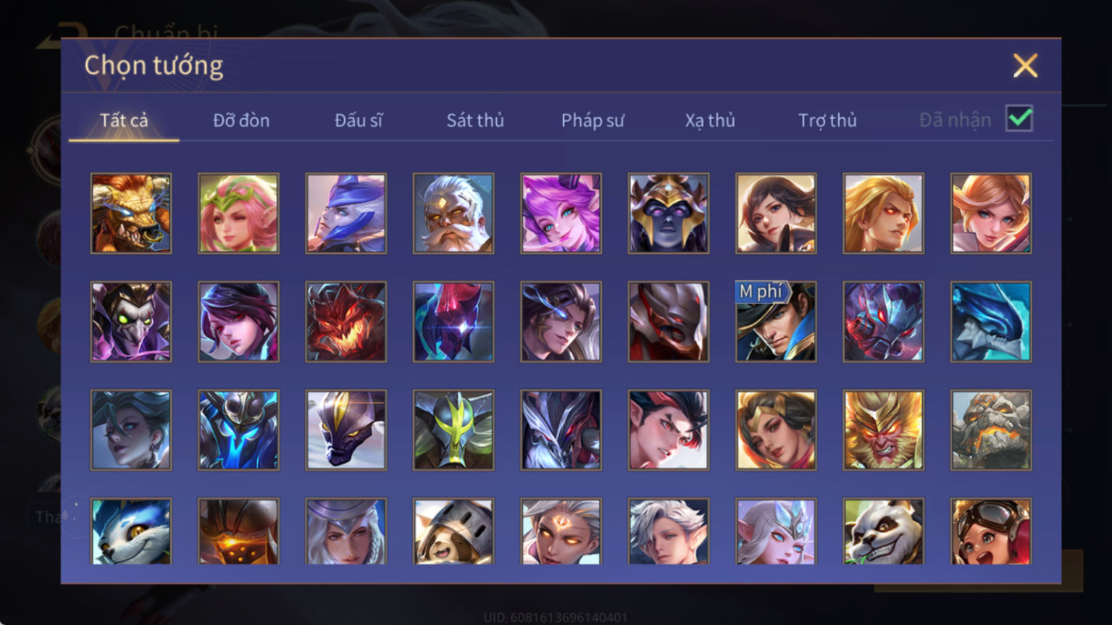Select the 'Đấu sĩ' category tab
Screen dimensions: 1112x625
click(x=359, y=120)
